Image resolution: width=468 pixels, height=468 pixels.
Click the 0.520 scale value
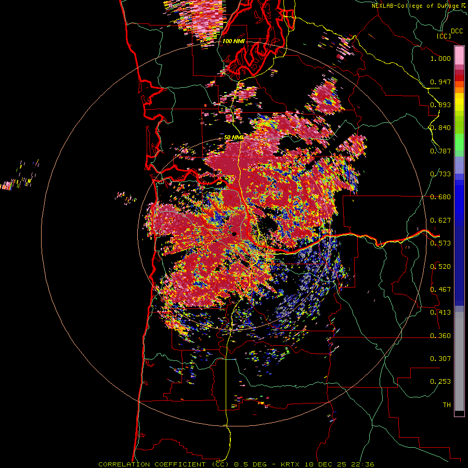(x=440, y=267)
